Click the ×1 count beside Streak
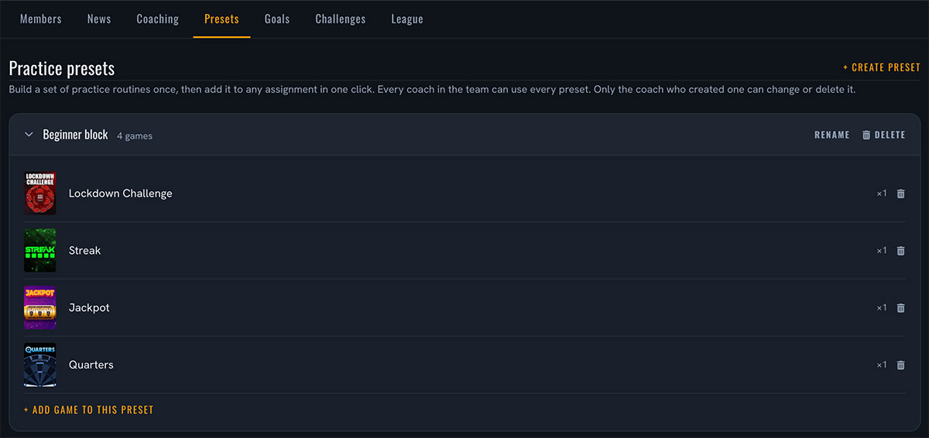The image size is (929, 438). (882, 251)
